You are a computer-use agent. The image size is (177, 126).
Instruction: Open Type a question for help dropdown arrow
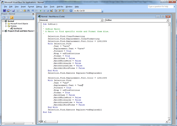click(174, 7)
